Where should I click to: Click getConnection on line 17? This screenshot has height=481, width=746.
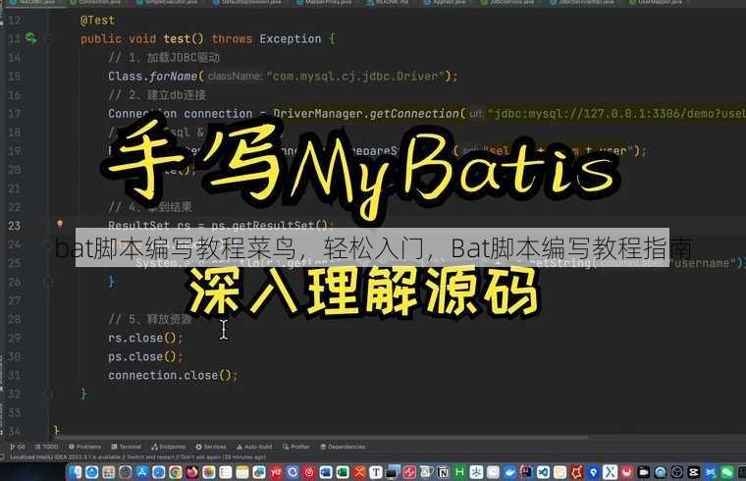point(414,114)
